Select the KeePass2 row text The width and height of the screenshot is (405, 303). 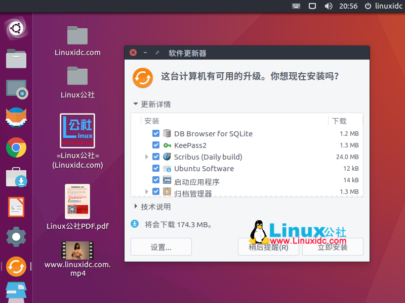(x=190, y=145)
